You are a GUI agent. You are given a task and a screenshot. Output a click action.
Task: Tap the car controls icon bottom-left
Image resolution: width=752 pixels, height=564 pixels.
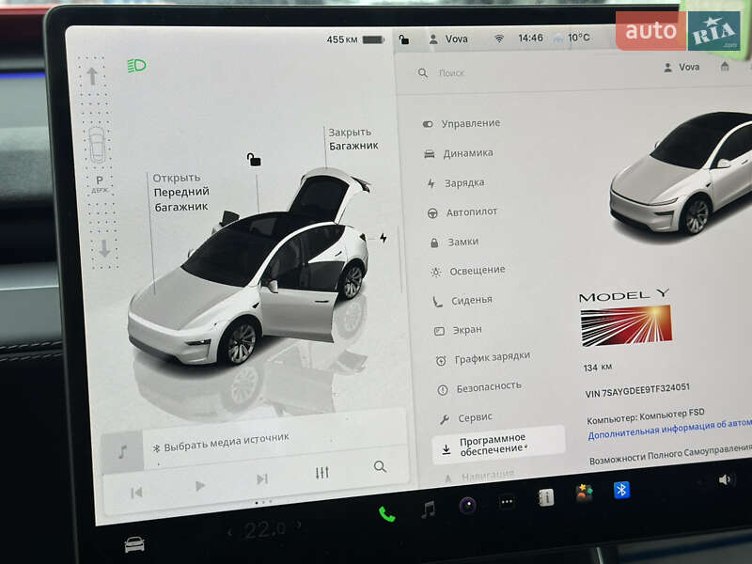(x=134, y=544)
